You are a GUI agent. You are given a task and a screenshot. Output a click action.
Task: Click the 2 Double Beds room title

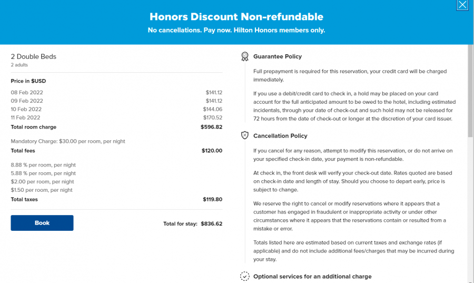[x=34, y=56]
